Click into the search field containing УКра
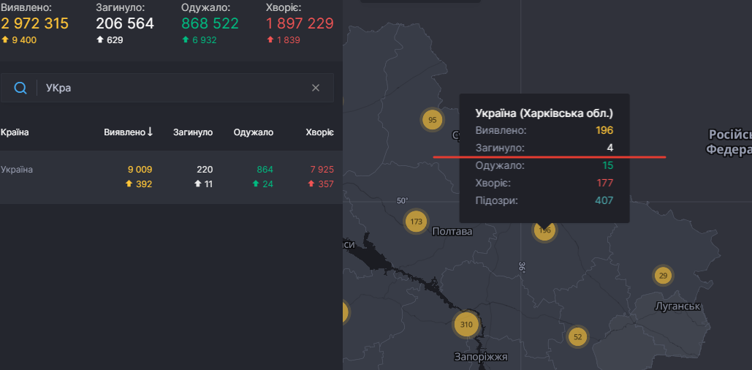This screenshot has height=370, width=752. pos(175,88)
